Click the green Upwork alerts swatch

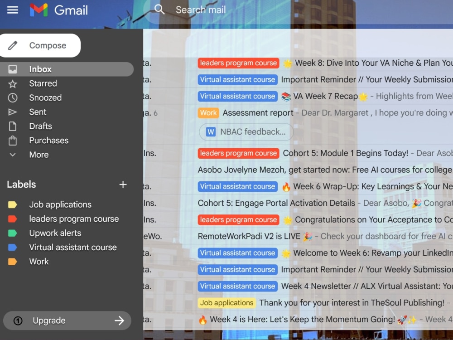pyautogui.click(x=12, y=233)
